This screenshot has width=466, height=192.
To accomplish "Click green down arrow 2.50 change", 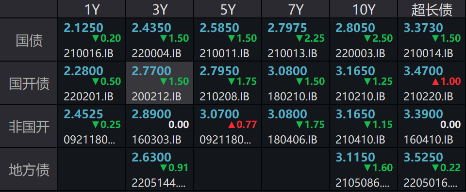I will click(378, 38).
